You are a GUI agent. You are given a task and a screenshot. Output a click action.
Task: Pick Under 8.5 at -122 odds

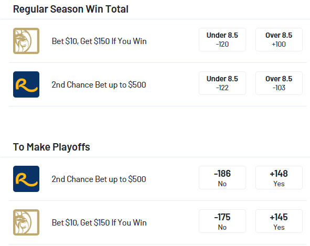click(222, 83)
